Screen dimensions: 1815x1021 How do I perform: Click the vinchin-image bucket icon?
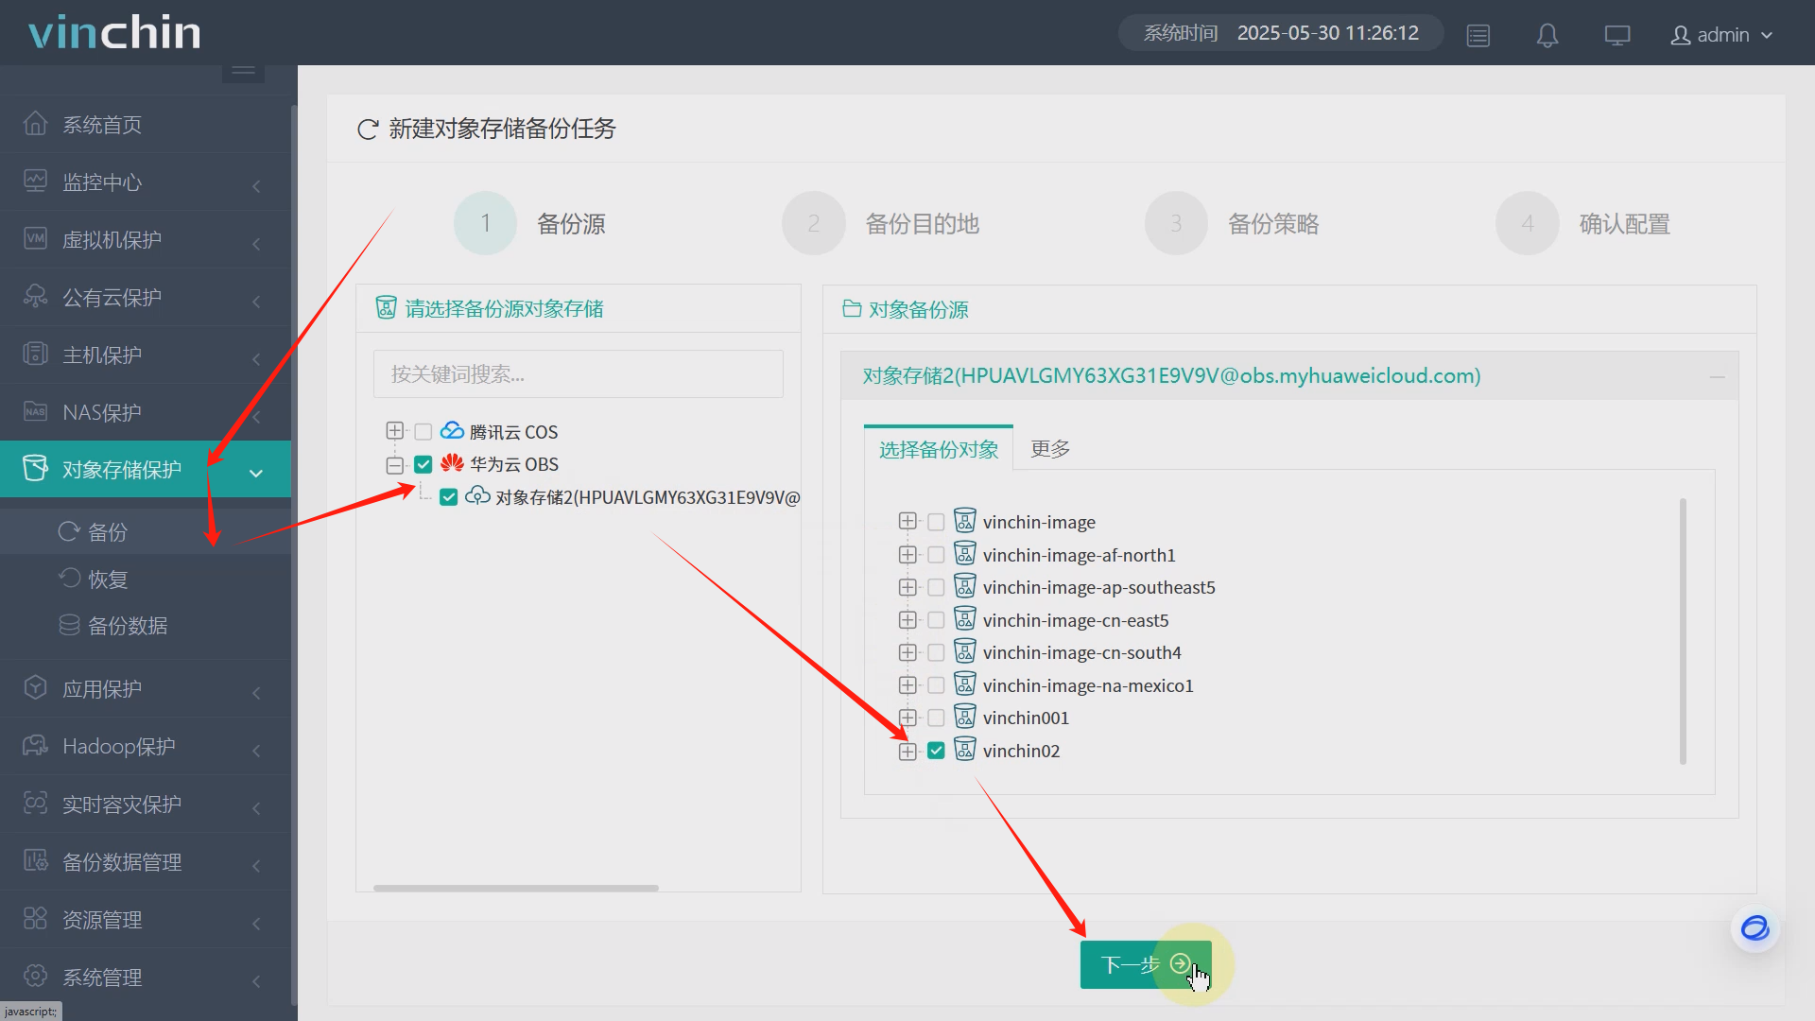[964, 521]
